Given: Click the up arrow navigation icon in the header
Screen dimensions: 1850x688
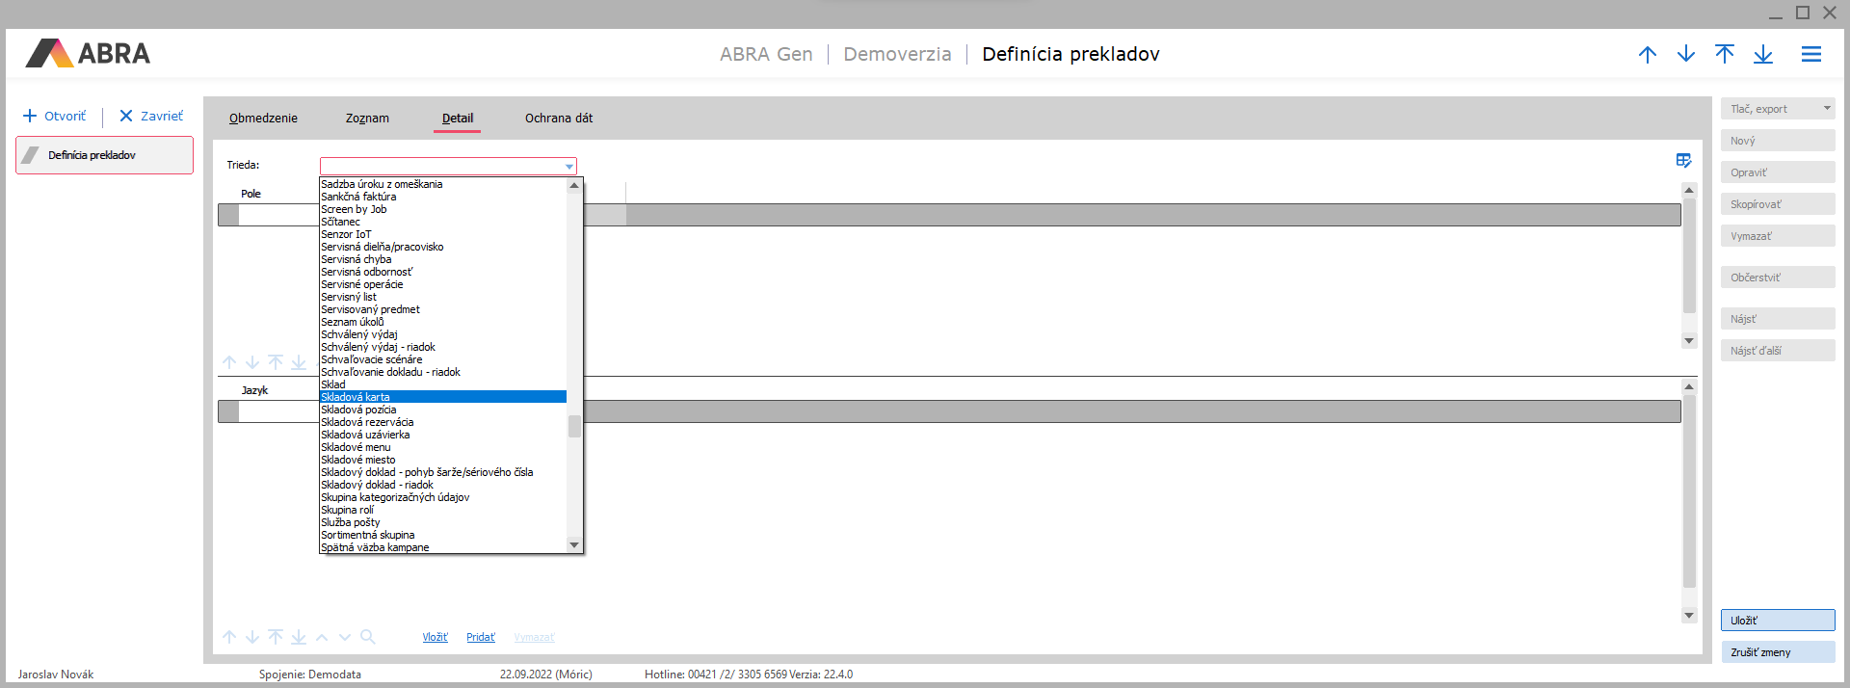Looking at the screenshot, I should point(1647,55).
